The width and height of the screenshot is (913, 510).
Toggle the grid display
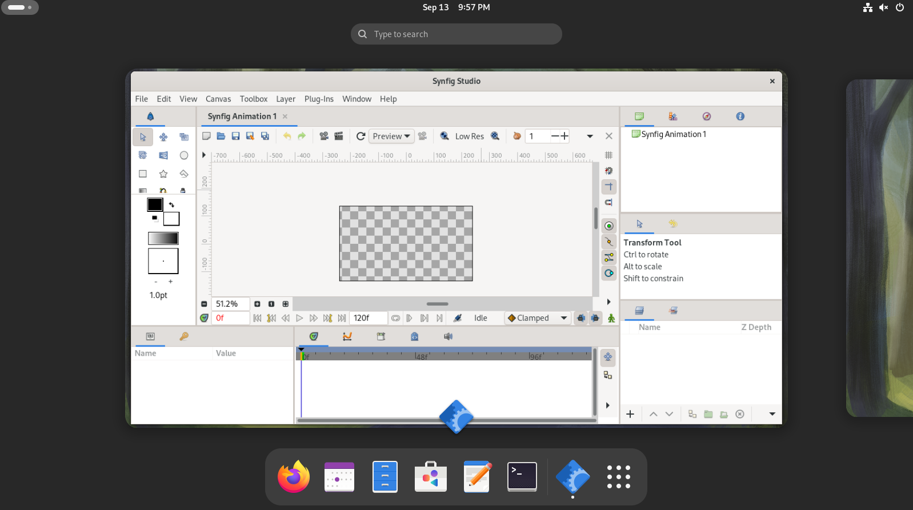tap(609, 155)
